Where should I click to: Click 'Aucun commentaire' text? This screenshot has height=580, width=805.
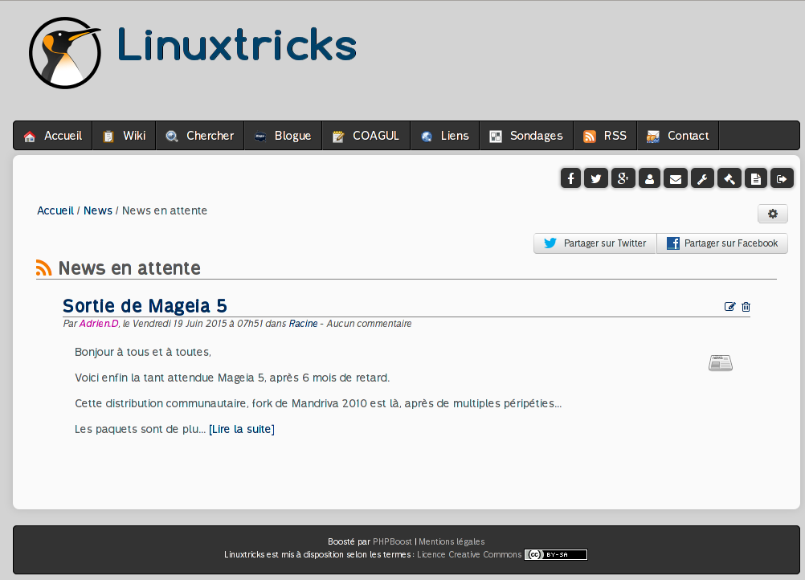pos(369,324)
